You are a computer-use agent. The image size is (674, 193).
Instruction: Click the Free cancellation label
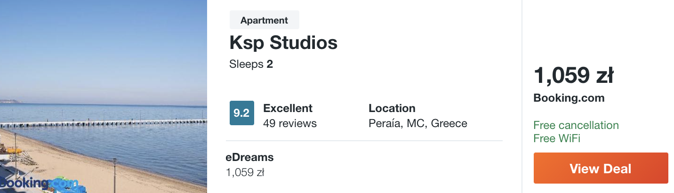(x=576, y=125)
